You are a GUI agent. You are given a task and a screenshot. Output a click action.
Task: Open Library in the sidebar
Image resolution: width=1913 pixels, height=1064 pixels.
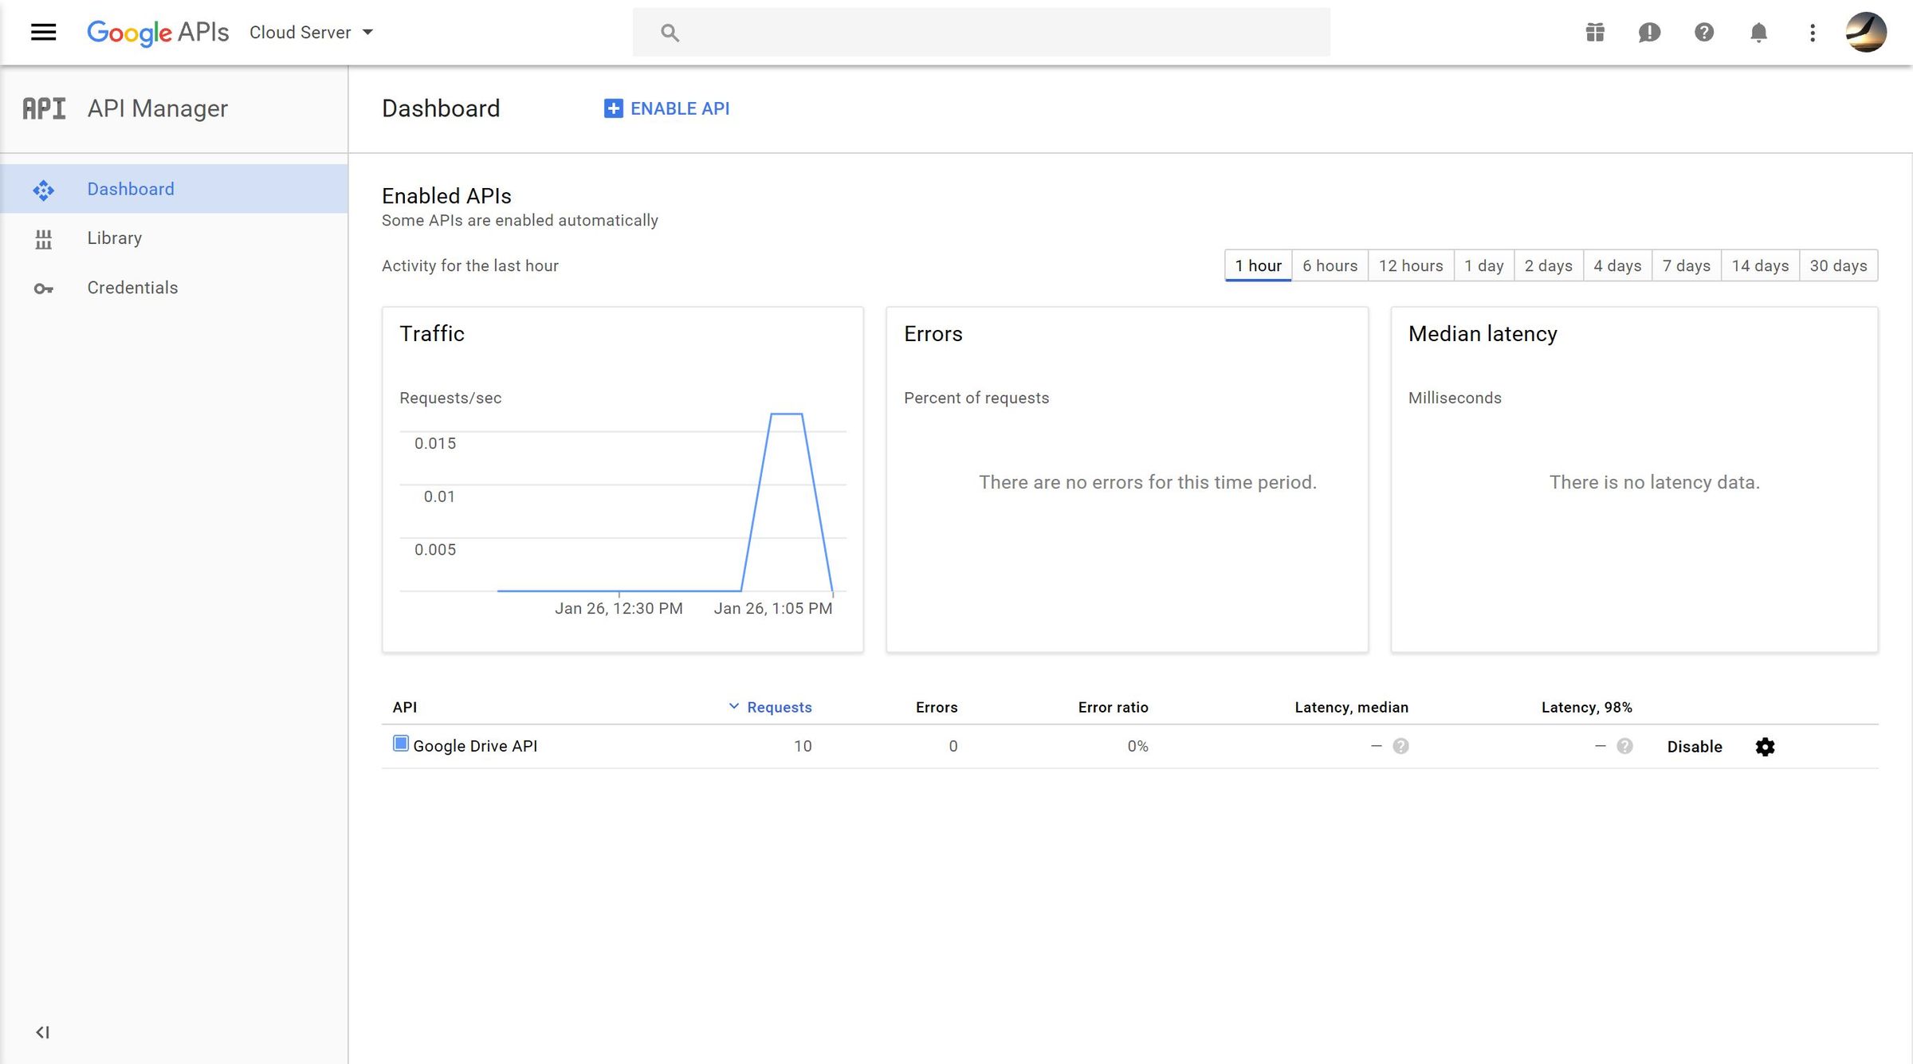[114, 238]
